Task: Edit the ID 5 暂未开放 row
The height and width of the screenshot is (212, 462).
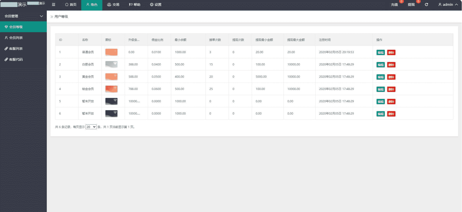Action: point(381,101)
